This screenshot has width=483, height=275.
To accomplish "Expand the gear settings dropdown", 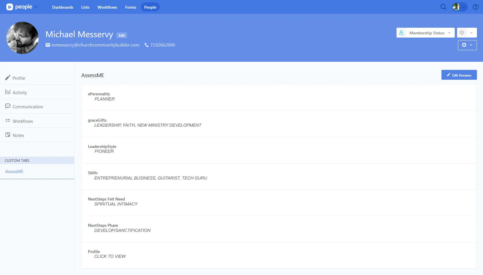I will point(467,45).
